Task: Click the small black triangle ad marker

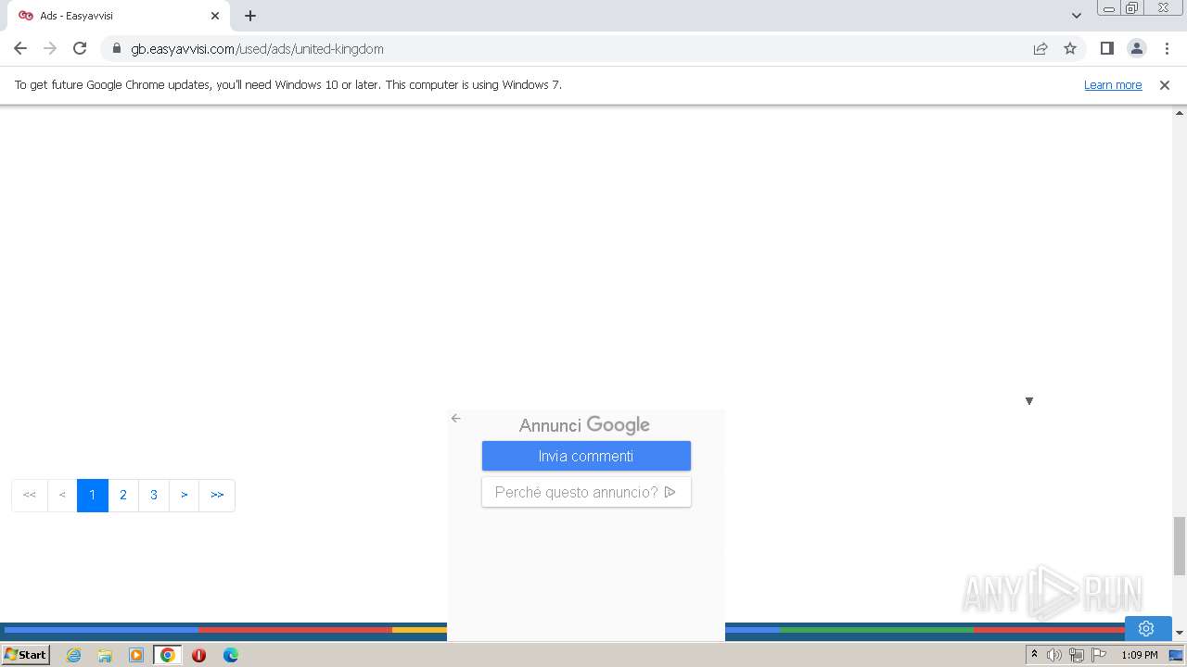Action: pos(1029,401)
